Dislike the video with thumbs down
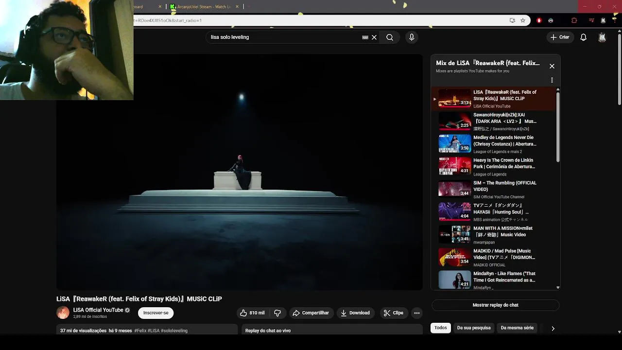 [x=277, y=313]
